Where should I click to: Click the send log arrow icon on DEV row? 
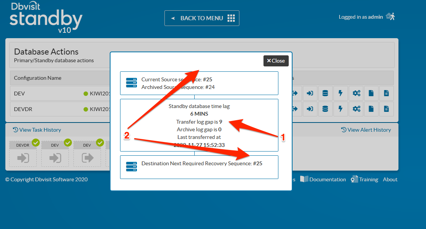(x=294, y=93)
